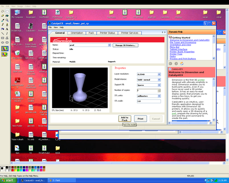The image size is (229, 183).
Task: Click the Start button on taskbar
Action: pyautogui.click(x=9, y=180)
